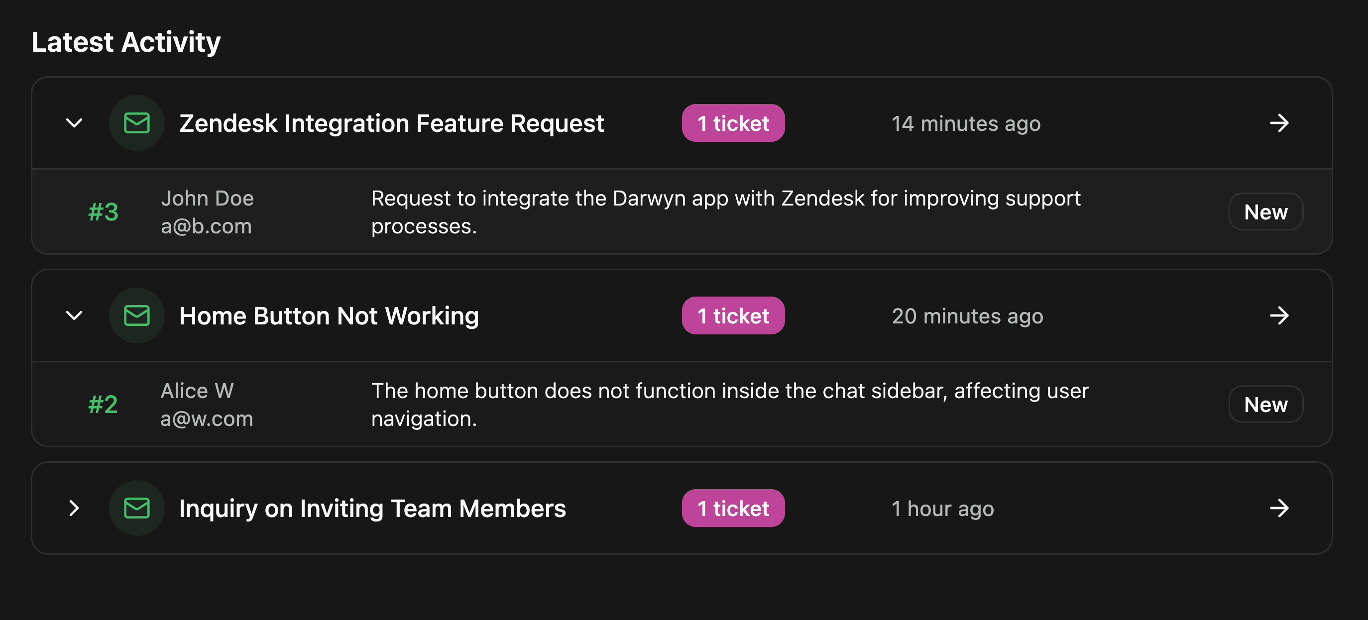Click the Zendesk Integration mail icon

click(x=136, y=123)
